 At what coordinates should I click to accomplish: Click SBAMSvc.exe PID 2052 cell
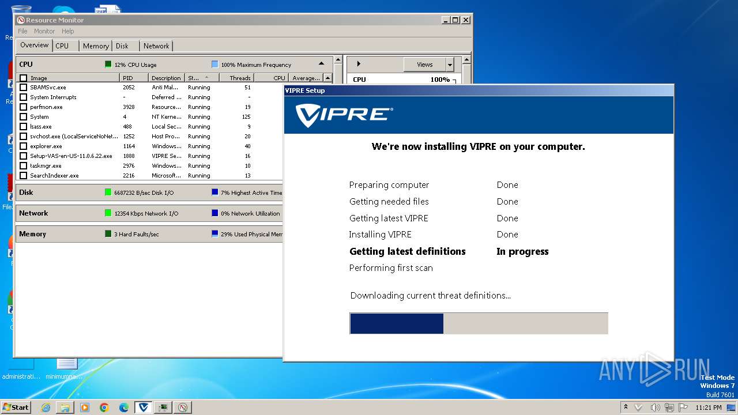pyautogui.click(x=129, y=88)
